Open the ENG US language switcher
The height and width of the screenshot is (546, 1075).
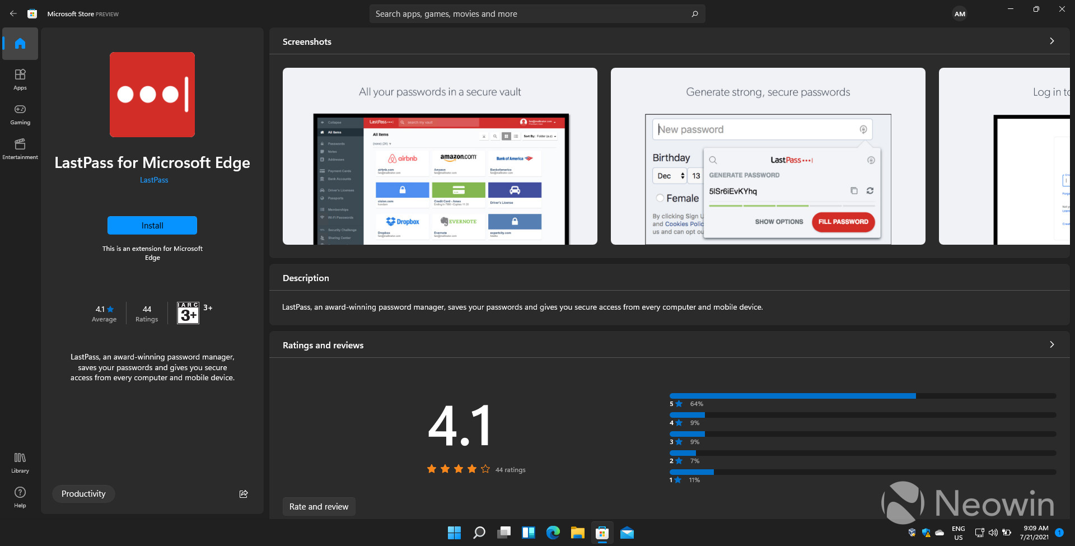tap(958, 533)
